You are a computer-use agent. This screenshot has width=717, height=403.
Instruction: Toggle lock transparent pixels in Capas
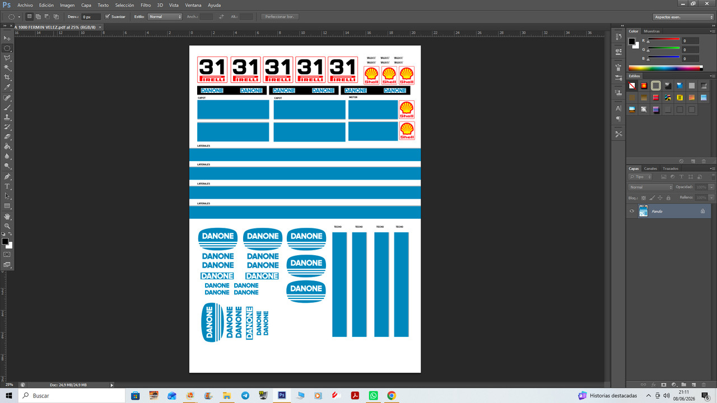[644, 198]
